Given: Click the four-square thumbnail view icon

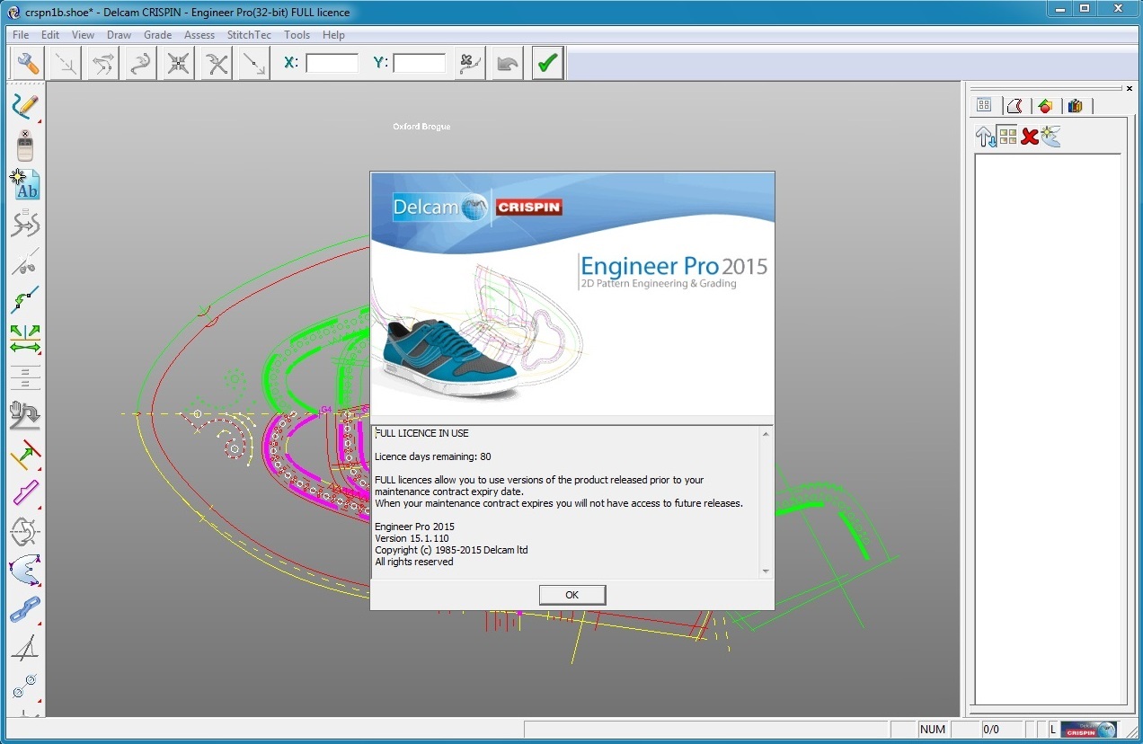Looking at the screenshot, I should 1007,137.
